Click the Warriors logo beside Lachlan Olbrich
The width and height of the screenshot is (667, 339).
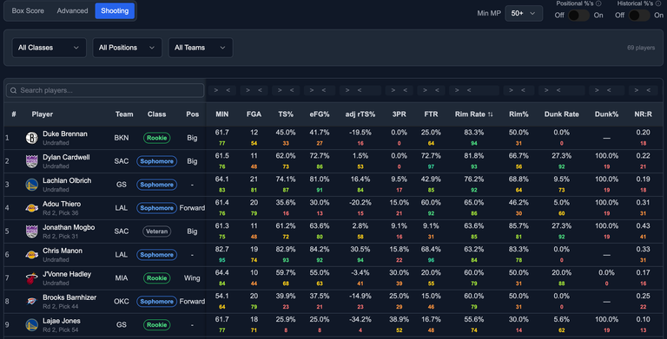tap(32, 185)
